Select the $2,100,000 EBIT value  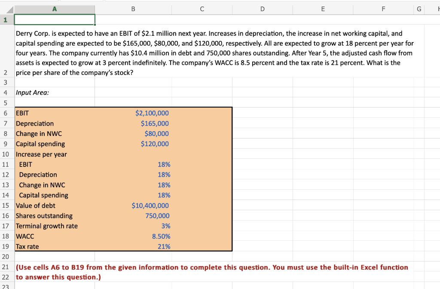click(152, 113)
